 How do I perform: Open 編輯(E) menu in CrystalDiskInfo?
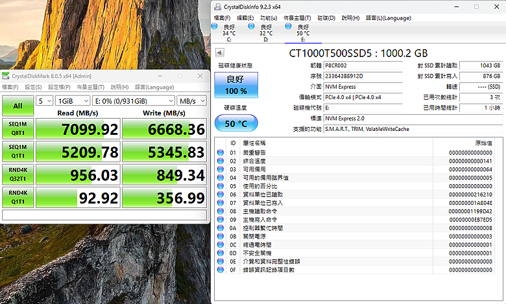pos(245,18)
